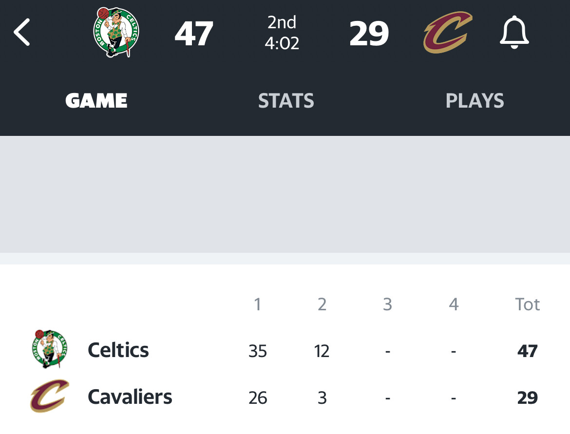The width and height of the screenshot is (570, 434).
Task: Tap the back arrow icon
Action: tap(22, 33)
